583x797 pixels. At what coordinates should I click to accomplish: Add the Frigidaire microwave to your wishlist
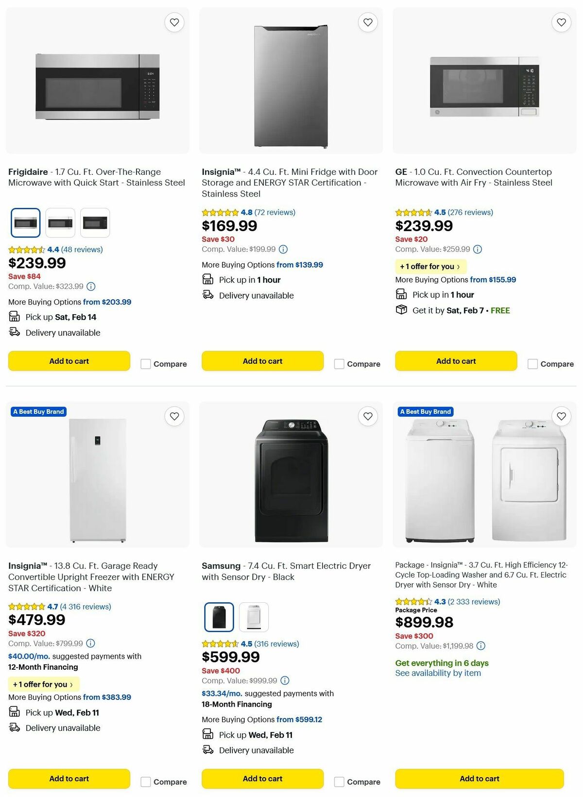174,22
